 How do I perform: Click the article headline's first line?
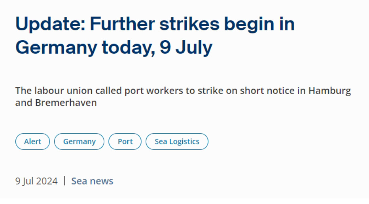pyautogui.click(x=155, y=24)
